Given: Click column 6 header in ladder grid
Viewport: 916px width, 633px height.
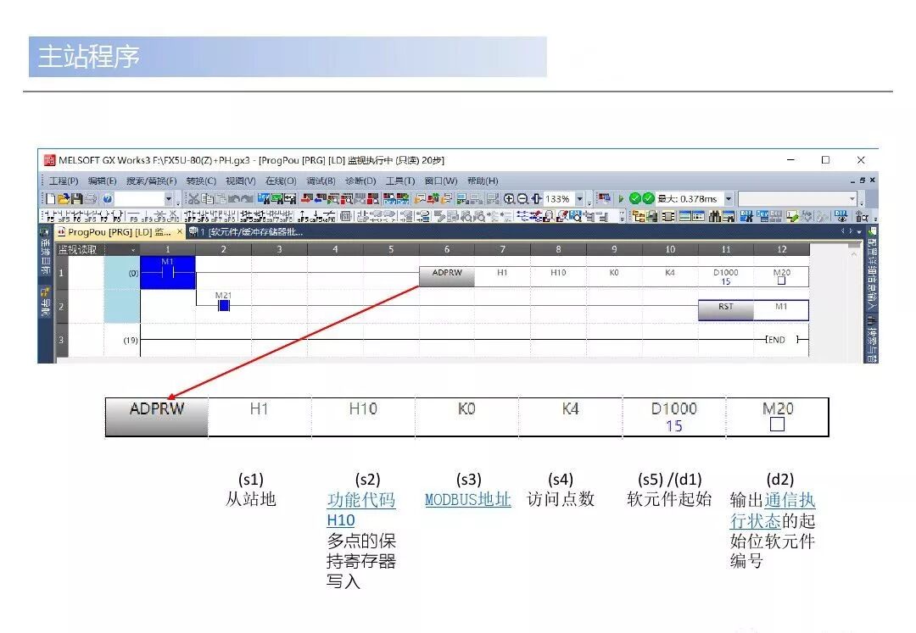Looking at the screenshot, I should (x=447, y=249).
